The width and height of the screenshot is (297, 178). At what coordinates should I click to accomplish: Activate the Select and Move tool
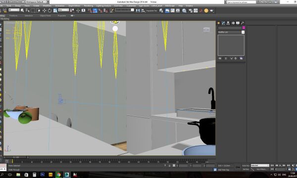pyautogui.click(x=45, y=10)
